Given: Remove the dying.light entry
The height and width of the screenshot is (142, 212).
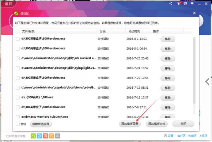Looking at the screenshot, I should click(168, 68).
